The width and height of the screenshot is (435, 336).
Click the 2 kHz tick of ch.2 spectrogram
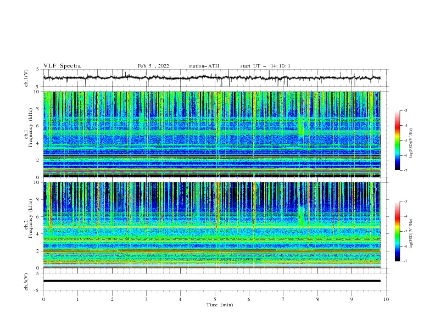pyautogui.click(x=39, y=251)
